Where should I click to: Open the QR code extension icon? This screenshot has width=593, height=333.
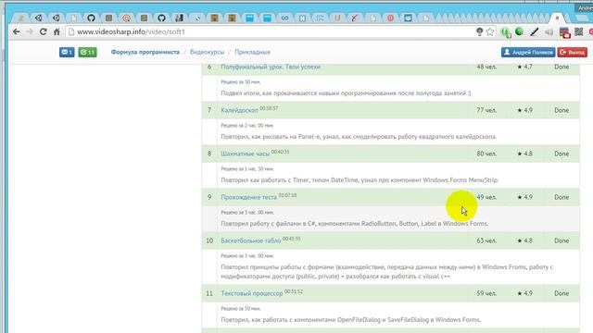tap(578, 31)
